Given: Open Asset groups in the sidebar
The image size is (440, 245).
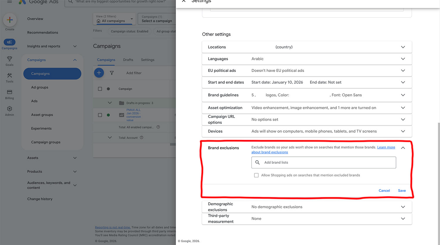Looking at the screenshot, I should click(x=42, y=115).
